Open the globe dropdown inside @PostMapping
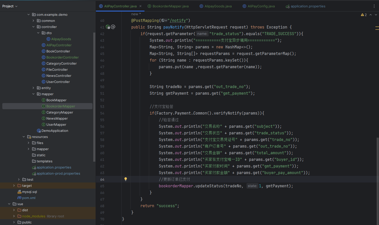 pyautogui.click(x=164, y=21)
